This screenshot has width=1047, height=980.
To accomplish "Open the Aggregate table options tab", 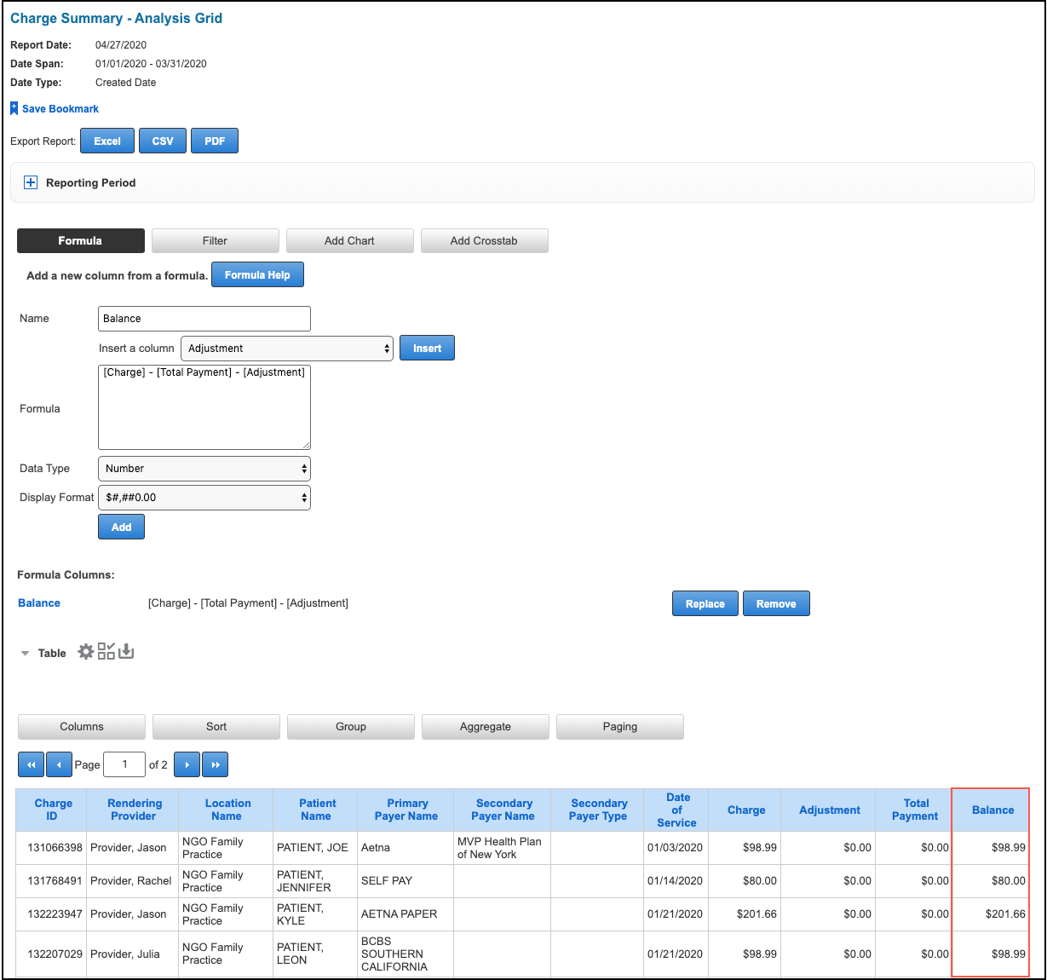I will (486, 727).
